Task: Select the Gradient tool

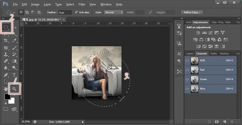Action: 15,61
